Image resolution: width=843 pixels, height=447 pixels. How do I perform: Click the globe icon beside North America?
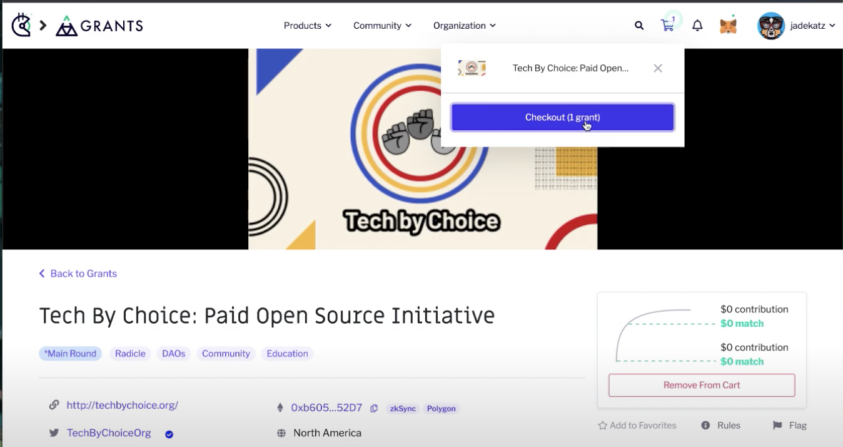(x=281, y=433)
